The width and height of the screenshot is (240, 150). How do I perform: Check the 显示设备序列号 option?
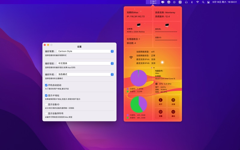[x=46, y=113]
